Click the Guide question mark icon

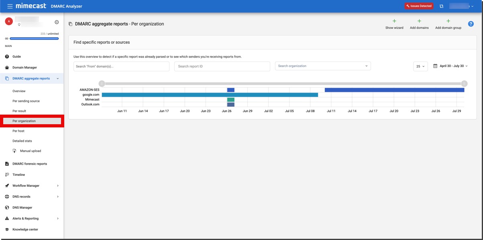click(x=7, y=56)
